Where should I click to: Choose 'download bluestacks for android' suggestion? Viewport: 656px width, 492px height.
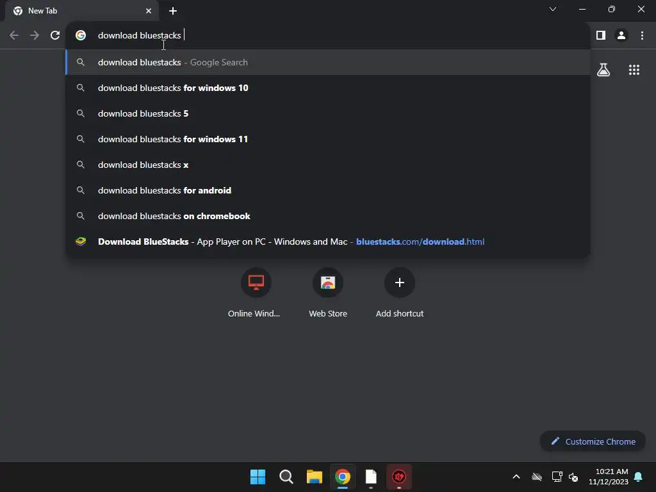[328, 190]
